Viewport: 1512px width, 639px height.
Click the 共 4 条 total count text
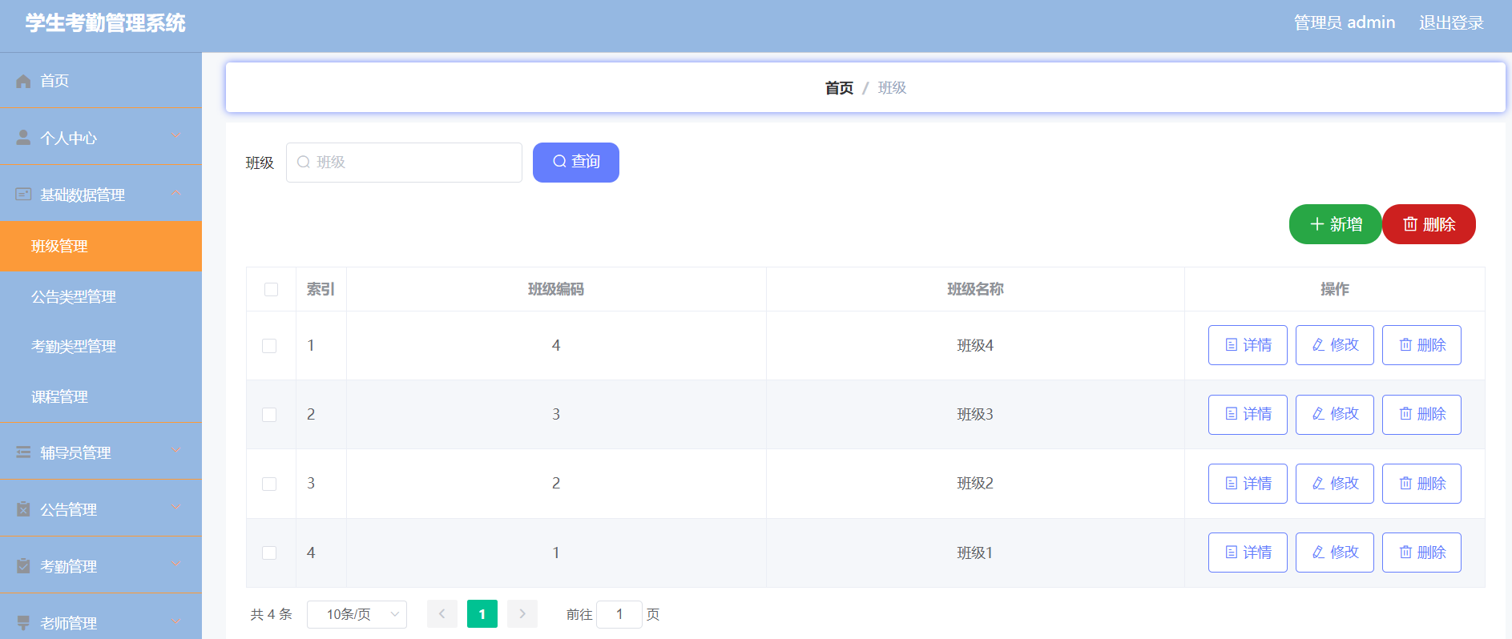coord(271,614)
